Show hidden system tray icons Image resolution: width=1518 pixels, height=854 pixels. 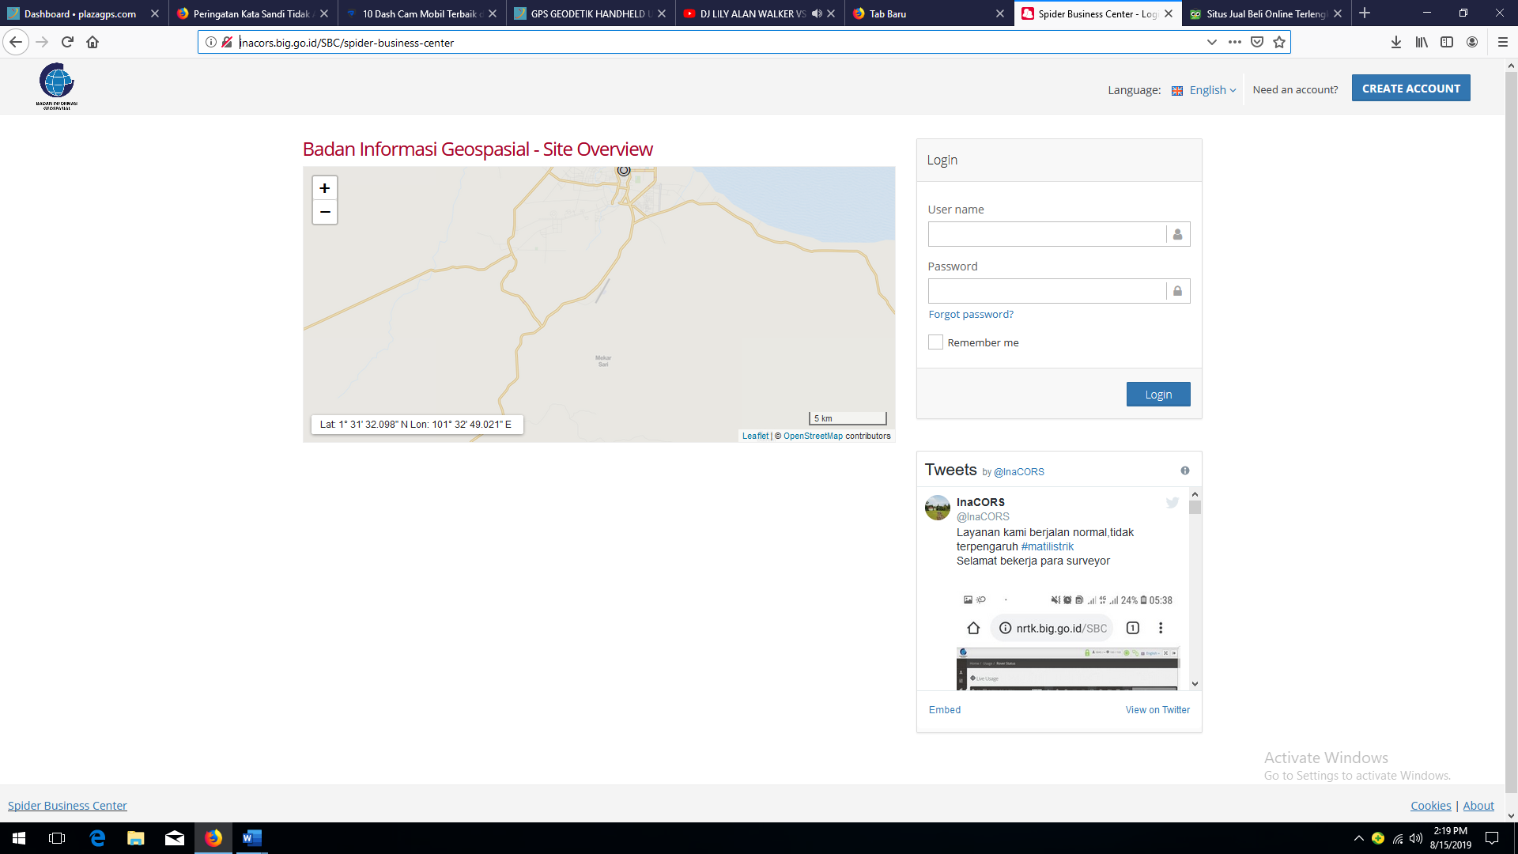coord(1358,838)
